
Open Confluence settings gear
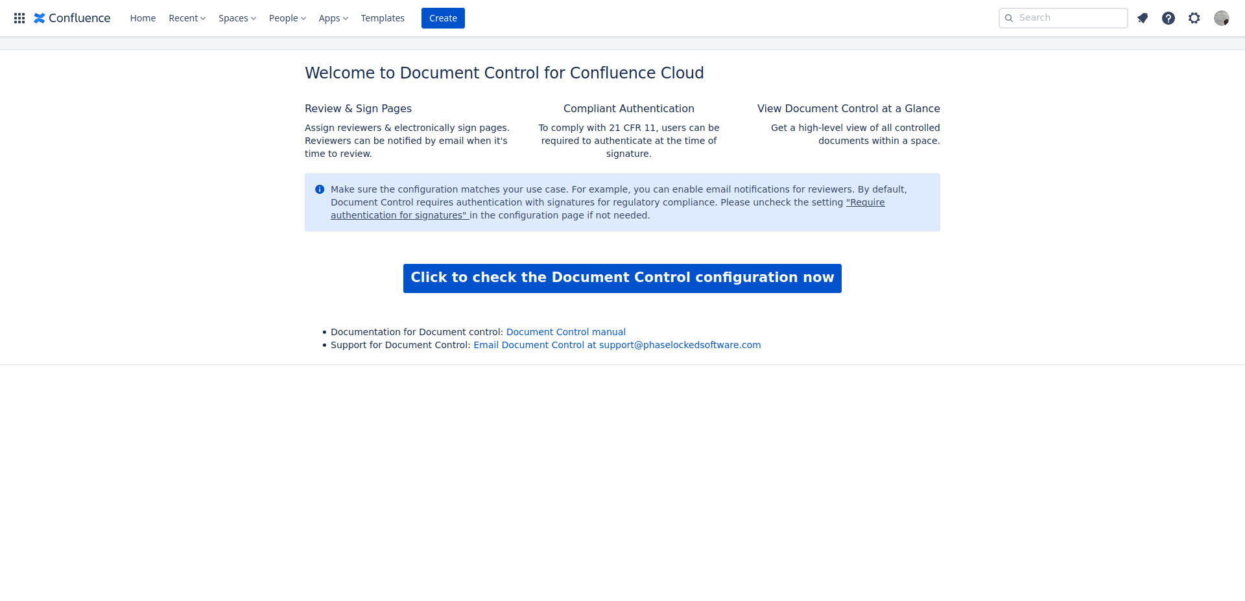click(1194, 18)
